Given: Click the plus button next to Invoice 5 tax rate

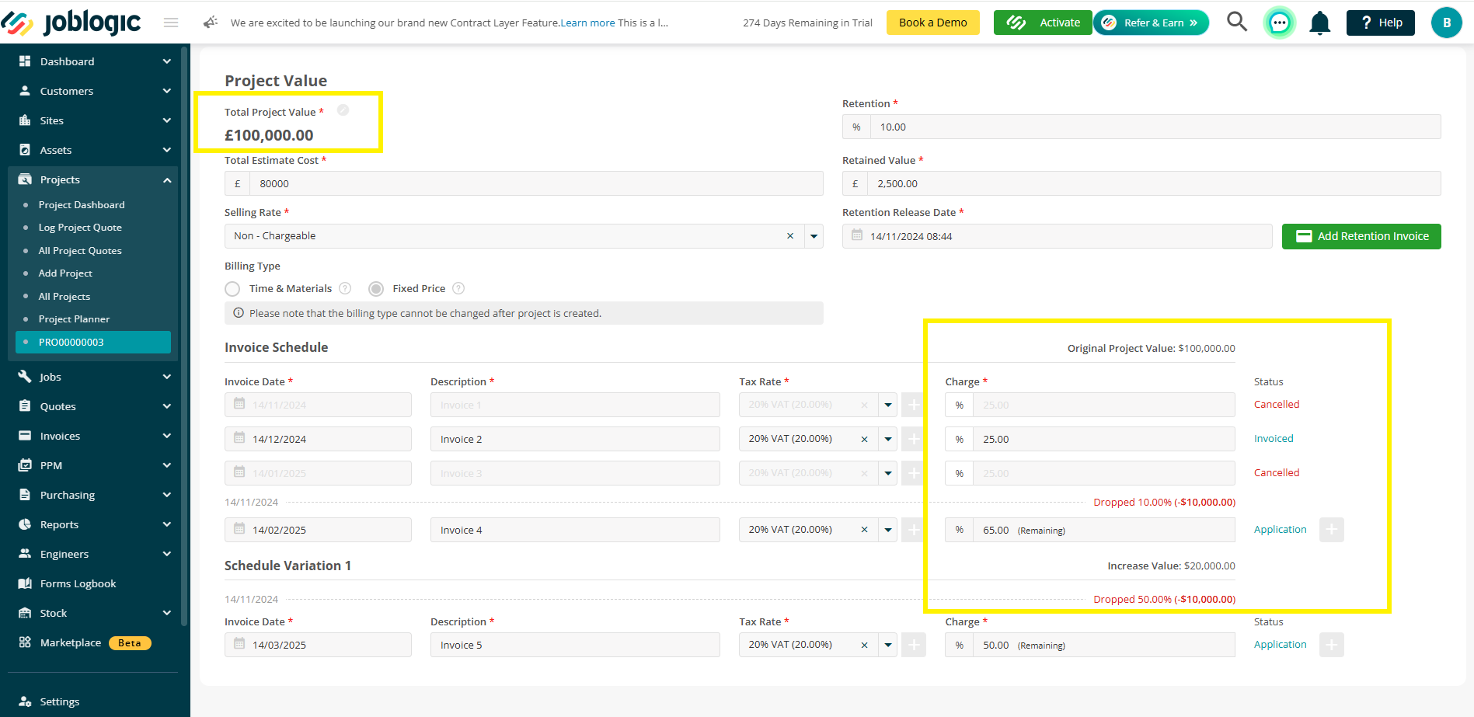Looking at the screenshot, I should point(914,645).
